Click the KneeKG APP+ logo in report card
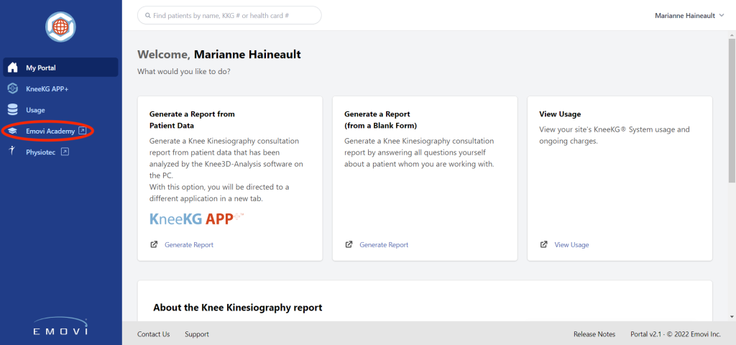The height and width of the screenshot is (345, 736). click(197, 218)
